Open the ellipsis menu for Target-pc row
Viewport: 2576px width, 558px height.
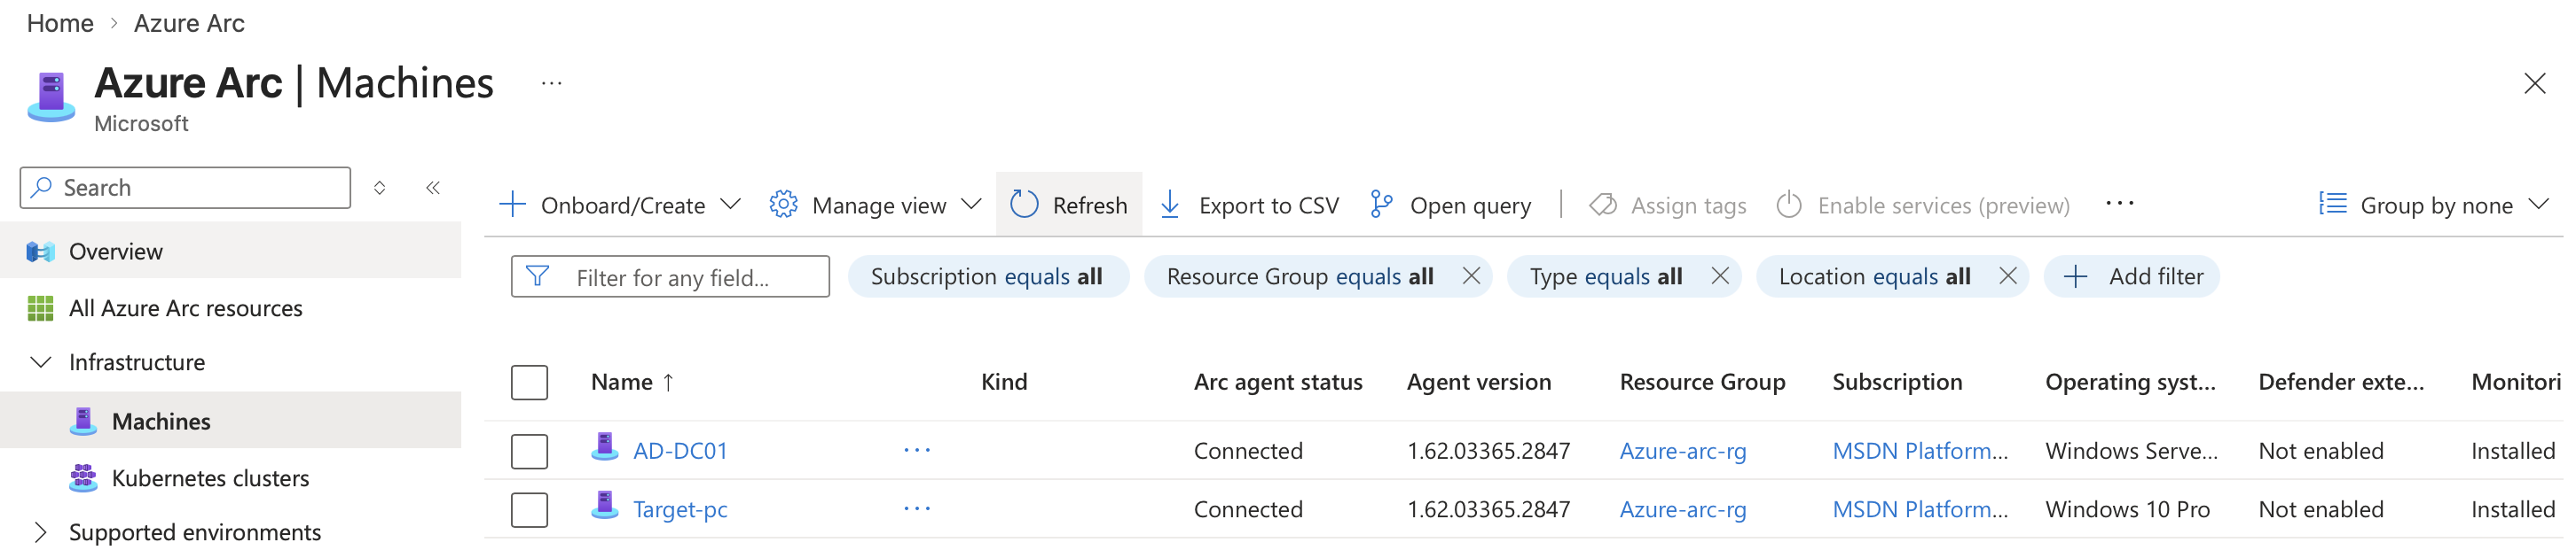coord(916,509)
